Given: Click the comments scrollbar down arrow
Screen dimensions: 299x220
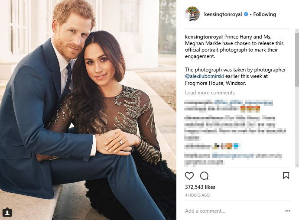Looking at the screenshot, I should (297, 165).
